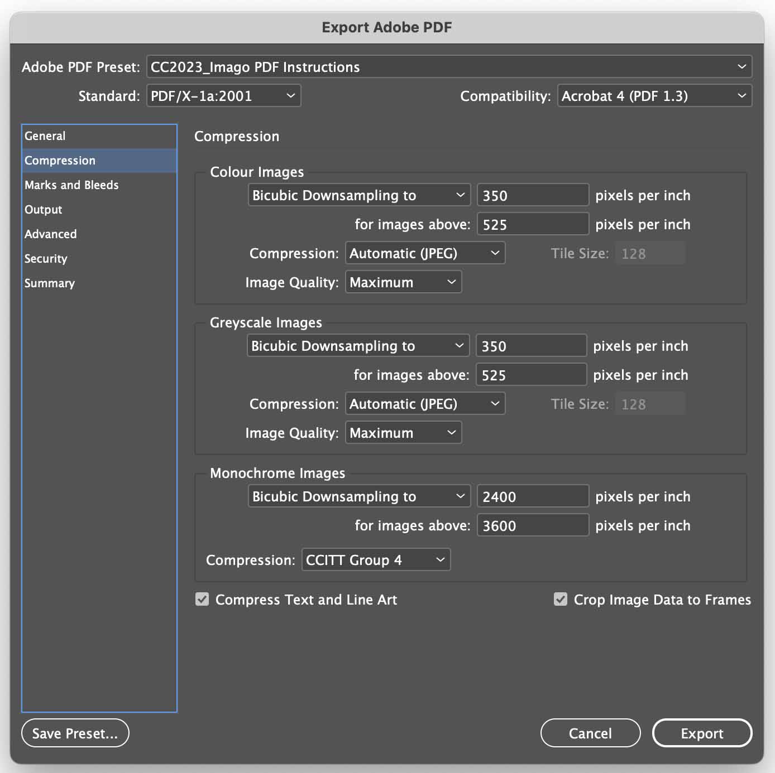Toggle Crop Image Data to Frames checkbox

(561, 600)
